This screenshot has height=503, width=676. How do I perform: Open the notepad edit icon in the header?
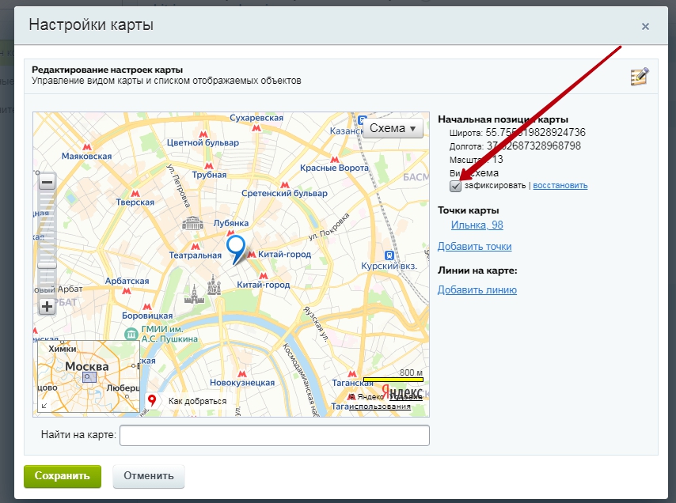tap(639, 77)
